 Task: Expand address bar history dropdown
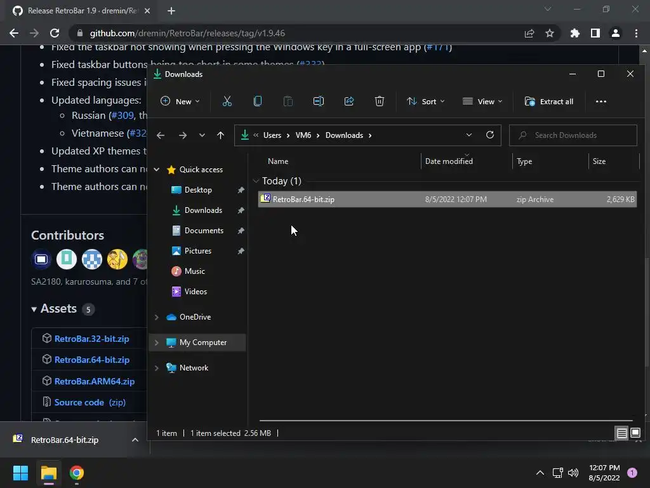469,135
